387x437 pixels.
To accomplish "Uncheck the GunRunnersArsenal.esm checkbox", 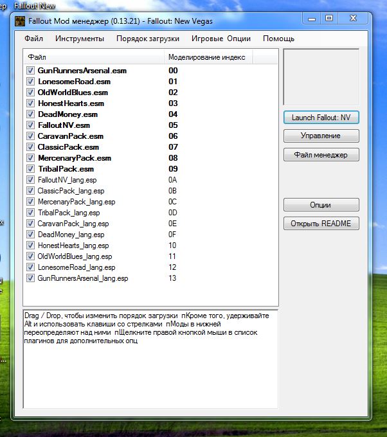I will click(x=30, y=71).
